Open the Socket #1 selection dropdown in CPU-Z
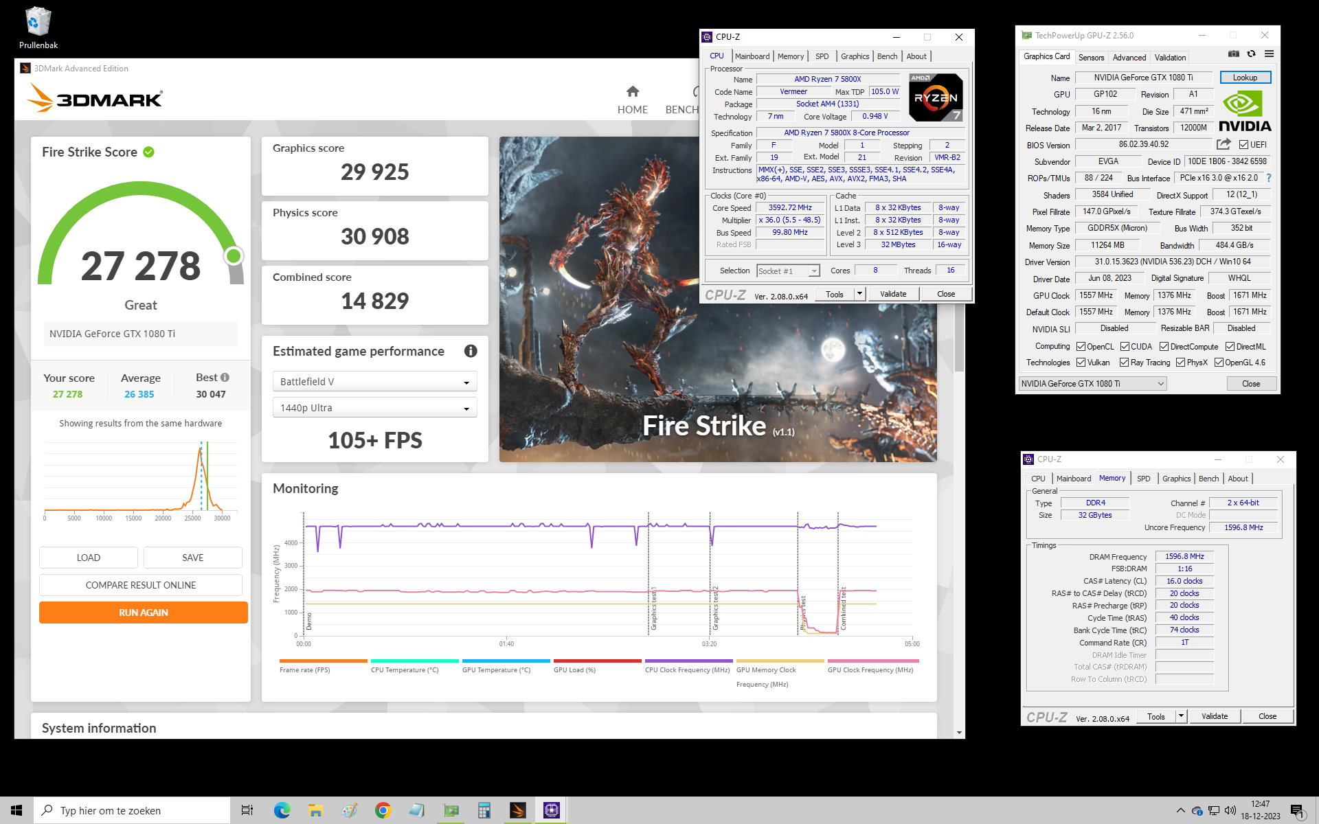The height and width of the screenshot is (824, 1319). [x=789, y=271]
